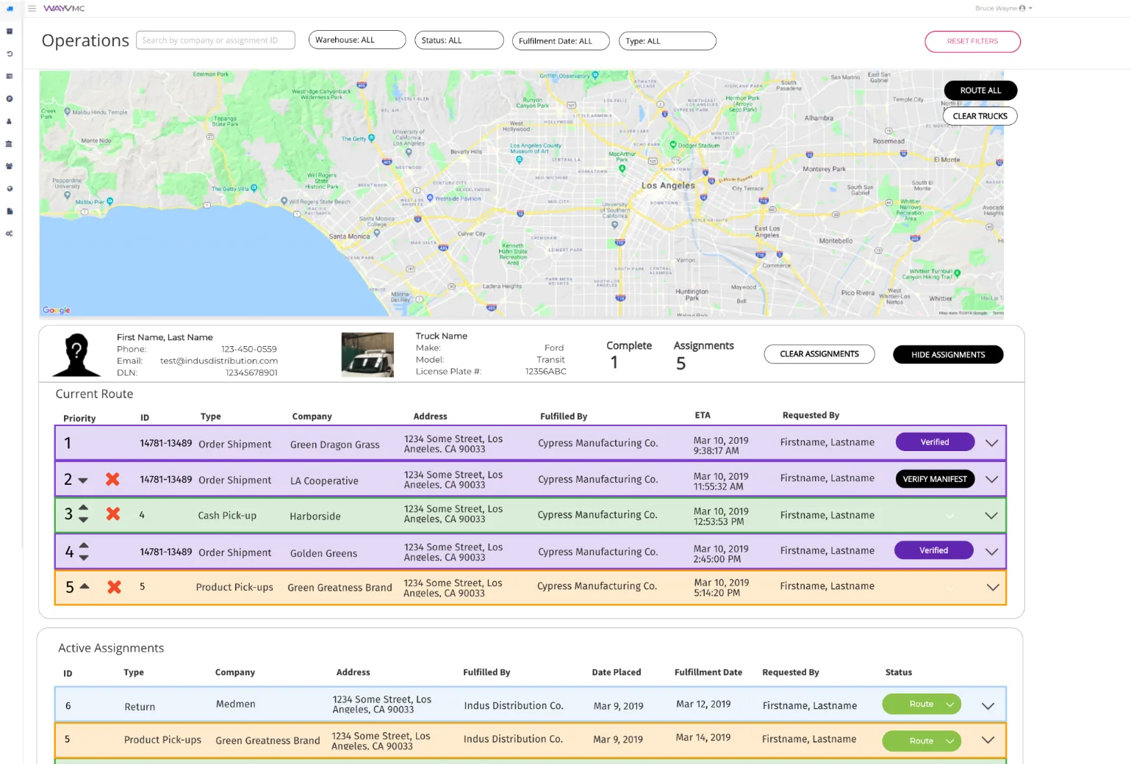The height and width of the screenshot is (764, 1131).
Task: Click Verified badge on Golden Greens row
Action: 933,550
